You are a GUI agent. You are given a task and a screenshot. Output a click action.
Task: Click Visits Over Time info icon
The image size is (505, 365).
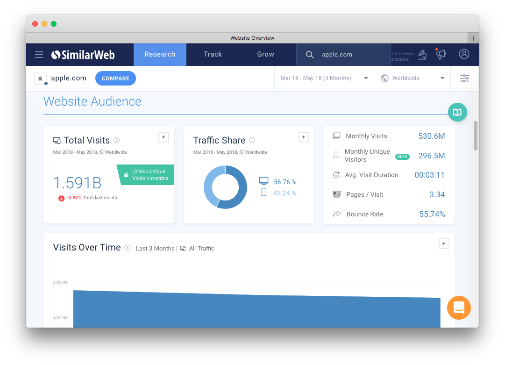128,248
